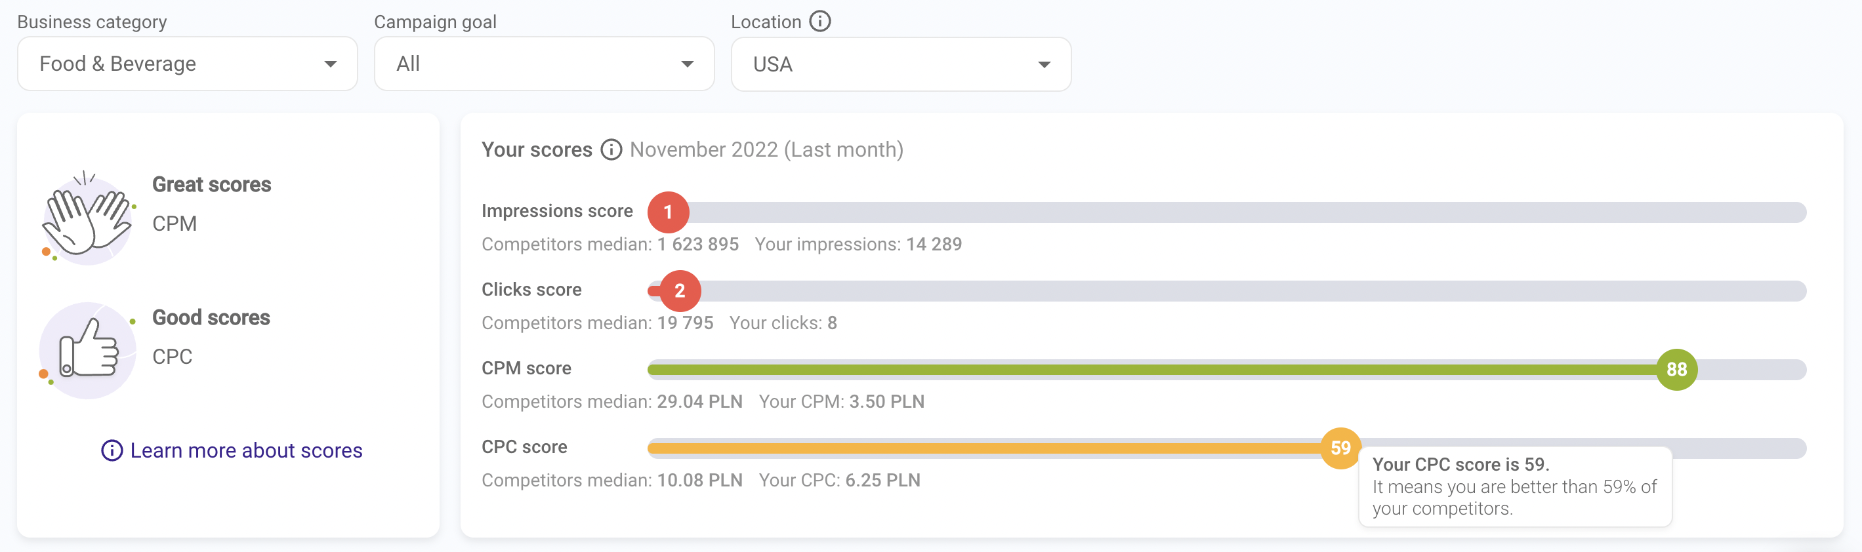Expand the Location dropdown showing USA
1862x552 pixels.
coord(900,65)
